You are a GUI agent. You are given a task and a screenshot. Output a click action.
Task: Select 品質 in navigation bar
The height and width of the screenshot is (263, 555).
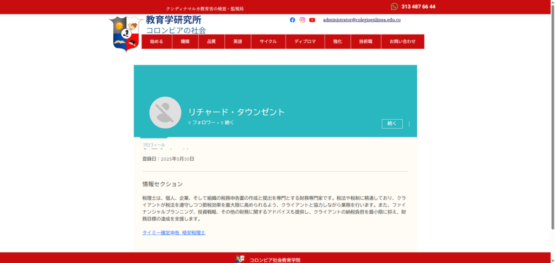click(x=211, y=42)
